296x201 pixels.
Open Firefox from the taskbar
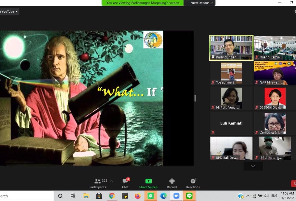pos(137,196)
